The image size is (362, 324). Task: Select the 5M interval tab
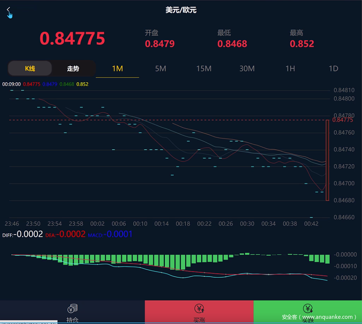pos(160,69)
